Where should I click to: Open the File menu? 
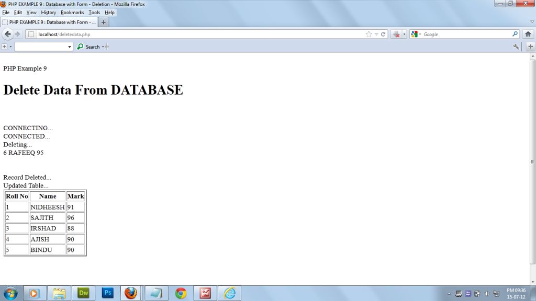(6, 13)
